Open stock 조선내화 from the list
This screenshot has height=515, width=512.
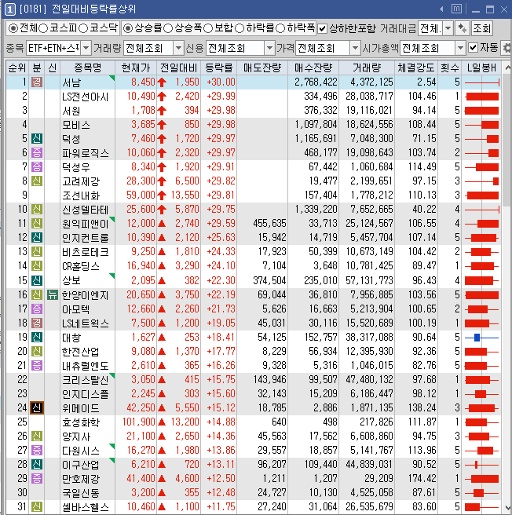tap(81, 195)
